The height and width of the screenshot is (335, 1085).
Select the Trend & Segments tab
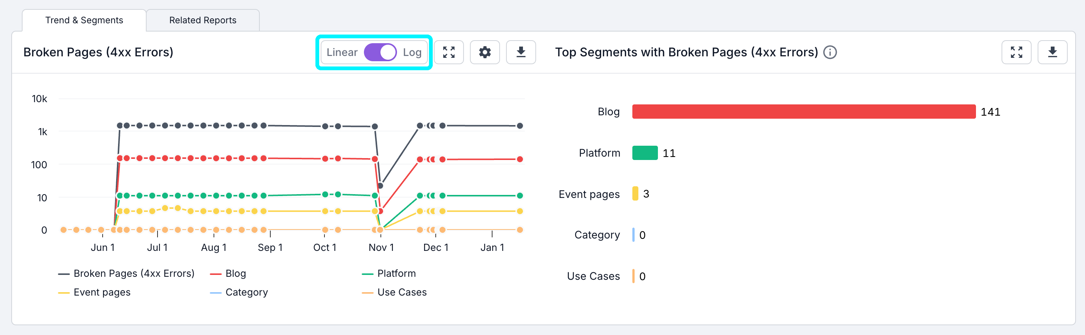pos(84,20)
